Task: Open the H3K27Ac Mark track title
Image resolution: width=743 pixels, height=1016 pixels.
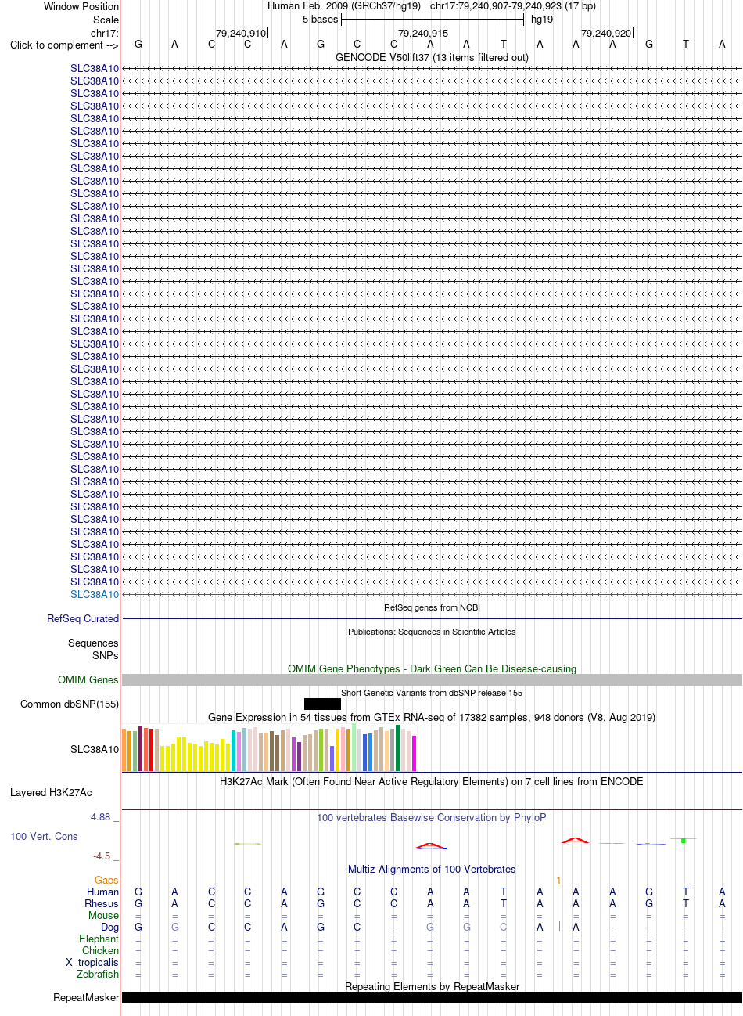Action: [432, 781]
